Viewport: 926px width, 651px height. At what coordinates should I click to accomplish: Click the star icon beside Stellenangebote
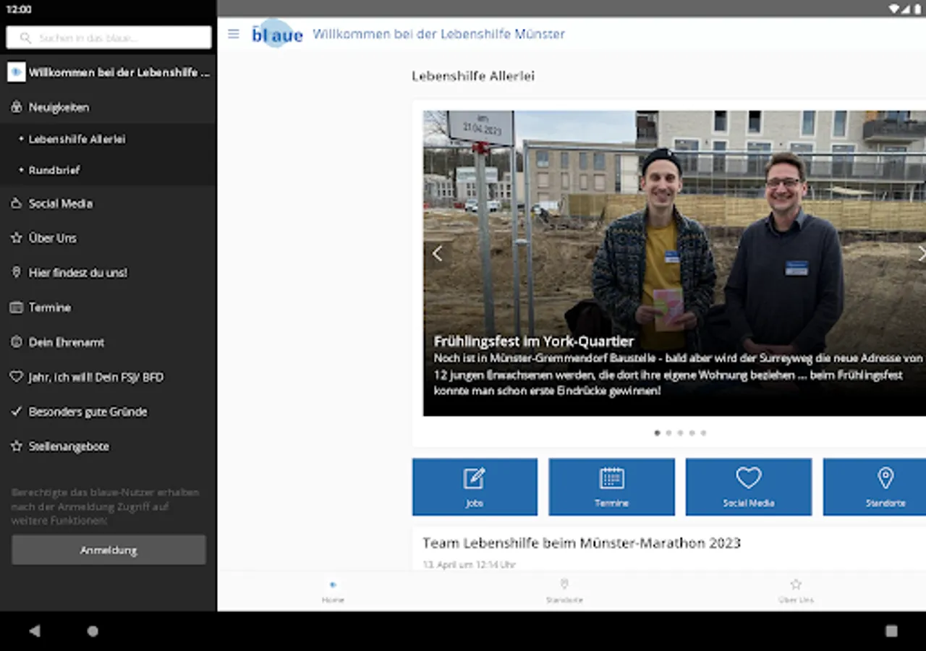[17, 446]
